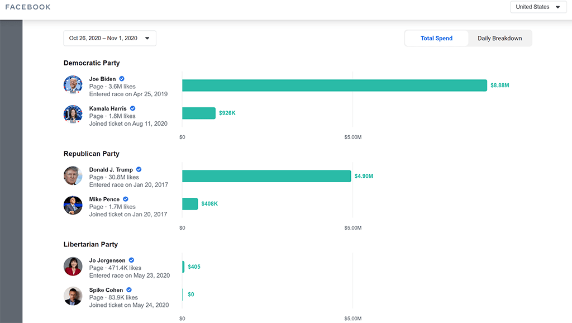572x323 pixels.
Task: Click 'Page · 471.4K likes' under Jo Jorgensen
Action: point(115,268)
